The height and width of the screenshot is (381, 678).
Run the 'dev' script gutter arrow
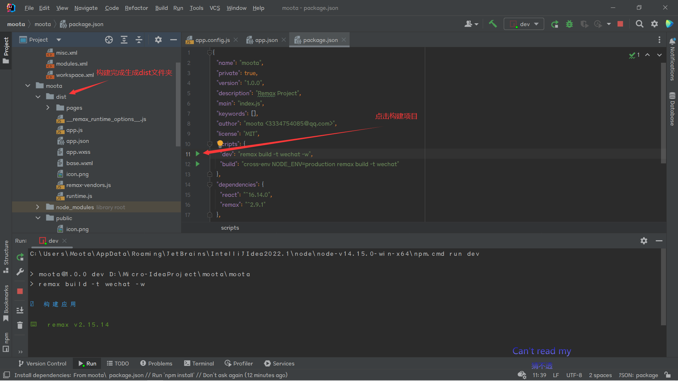tap(198, 154)
